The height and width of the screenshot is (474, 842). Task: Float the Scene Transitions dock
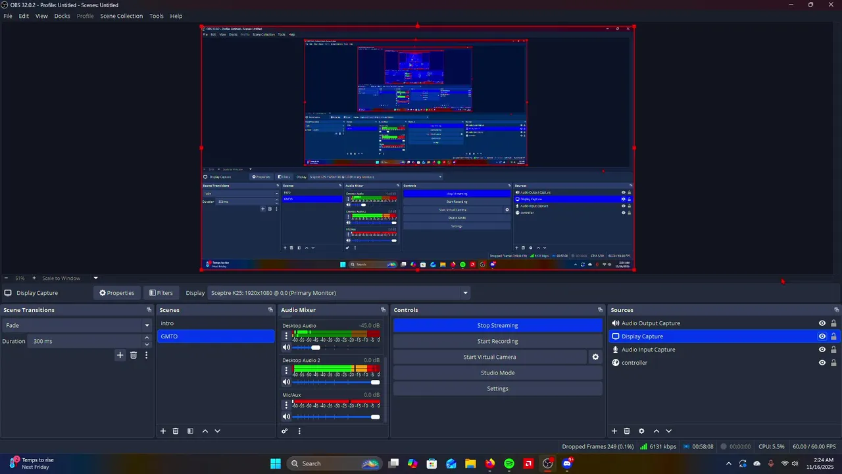coord(149,310)
